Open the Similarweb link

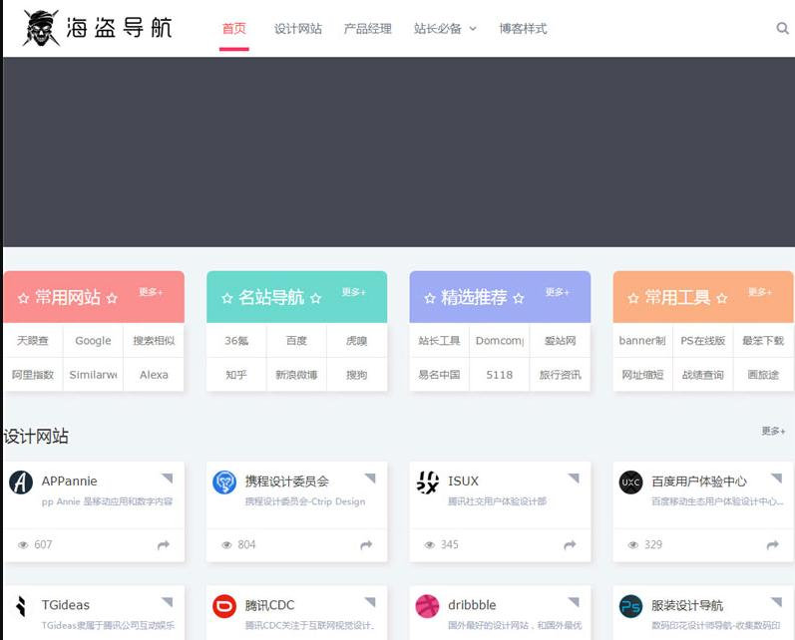pos(93,375)
